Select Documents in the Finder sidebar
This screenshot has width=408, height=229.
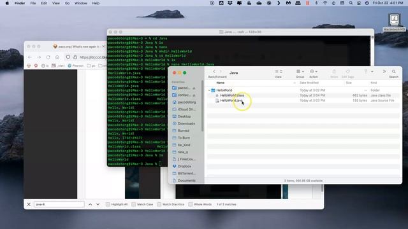[x=187, y=181]
